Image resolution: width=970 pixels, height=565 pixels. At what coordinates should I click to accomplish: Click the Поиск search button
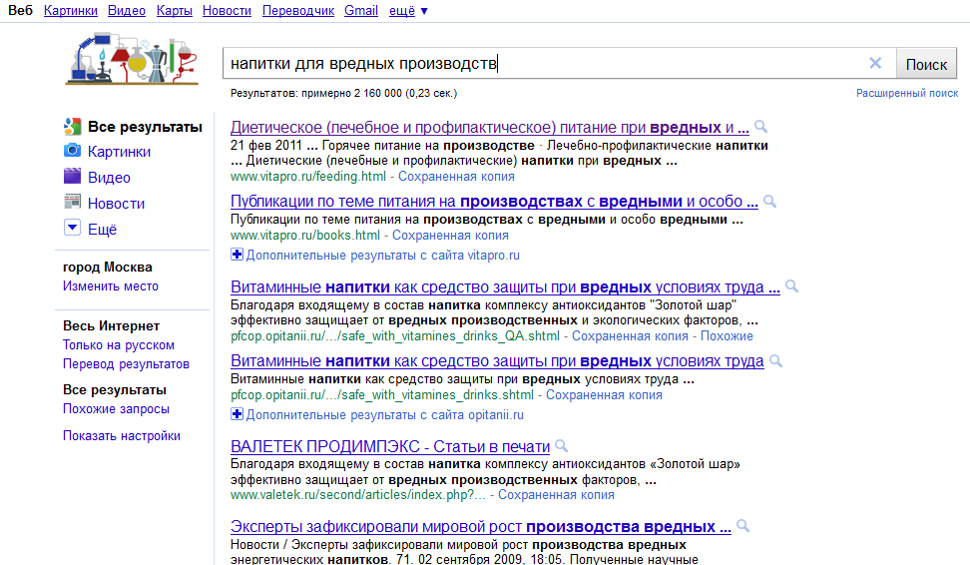coord(926,64)
